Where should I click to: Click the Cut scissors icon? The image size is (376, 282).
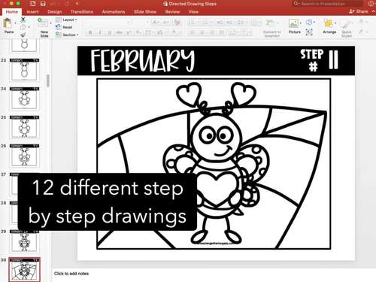click(x=23, y=20)
